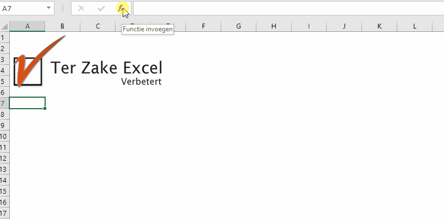Click inside the formula bar input field
The image size is (444, 219).
tap(288, 8)
